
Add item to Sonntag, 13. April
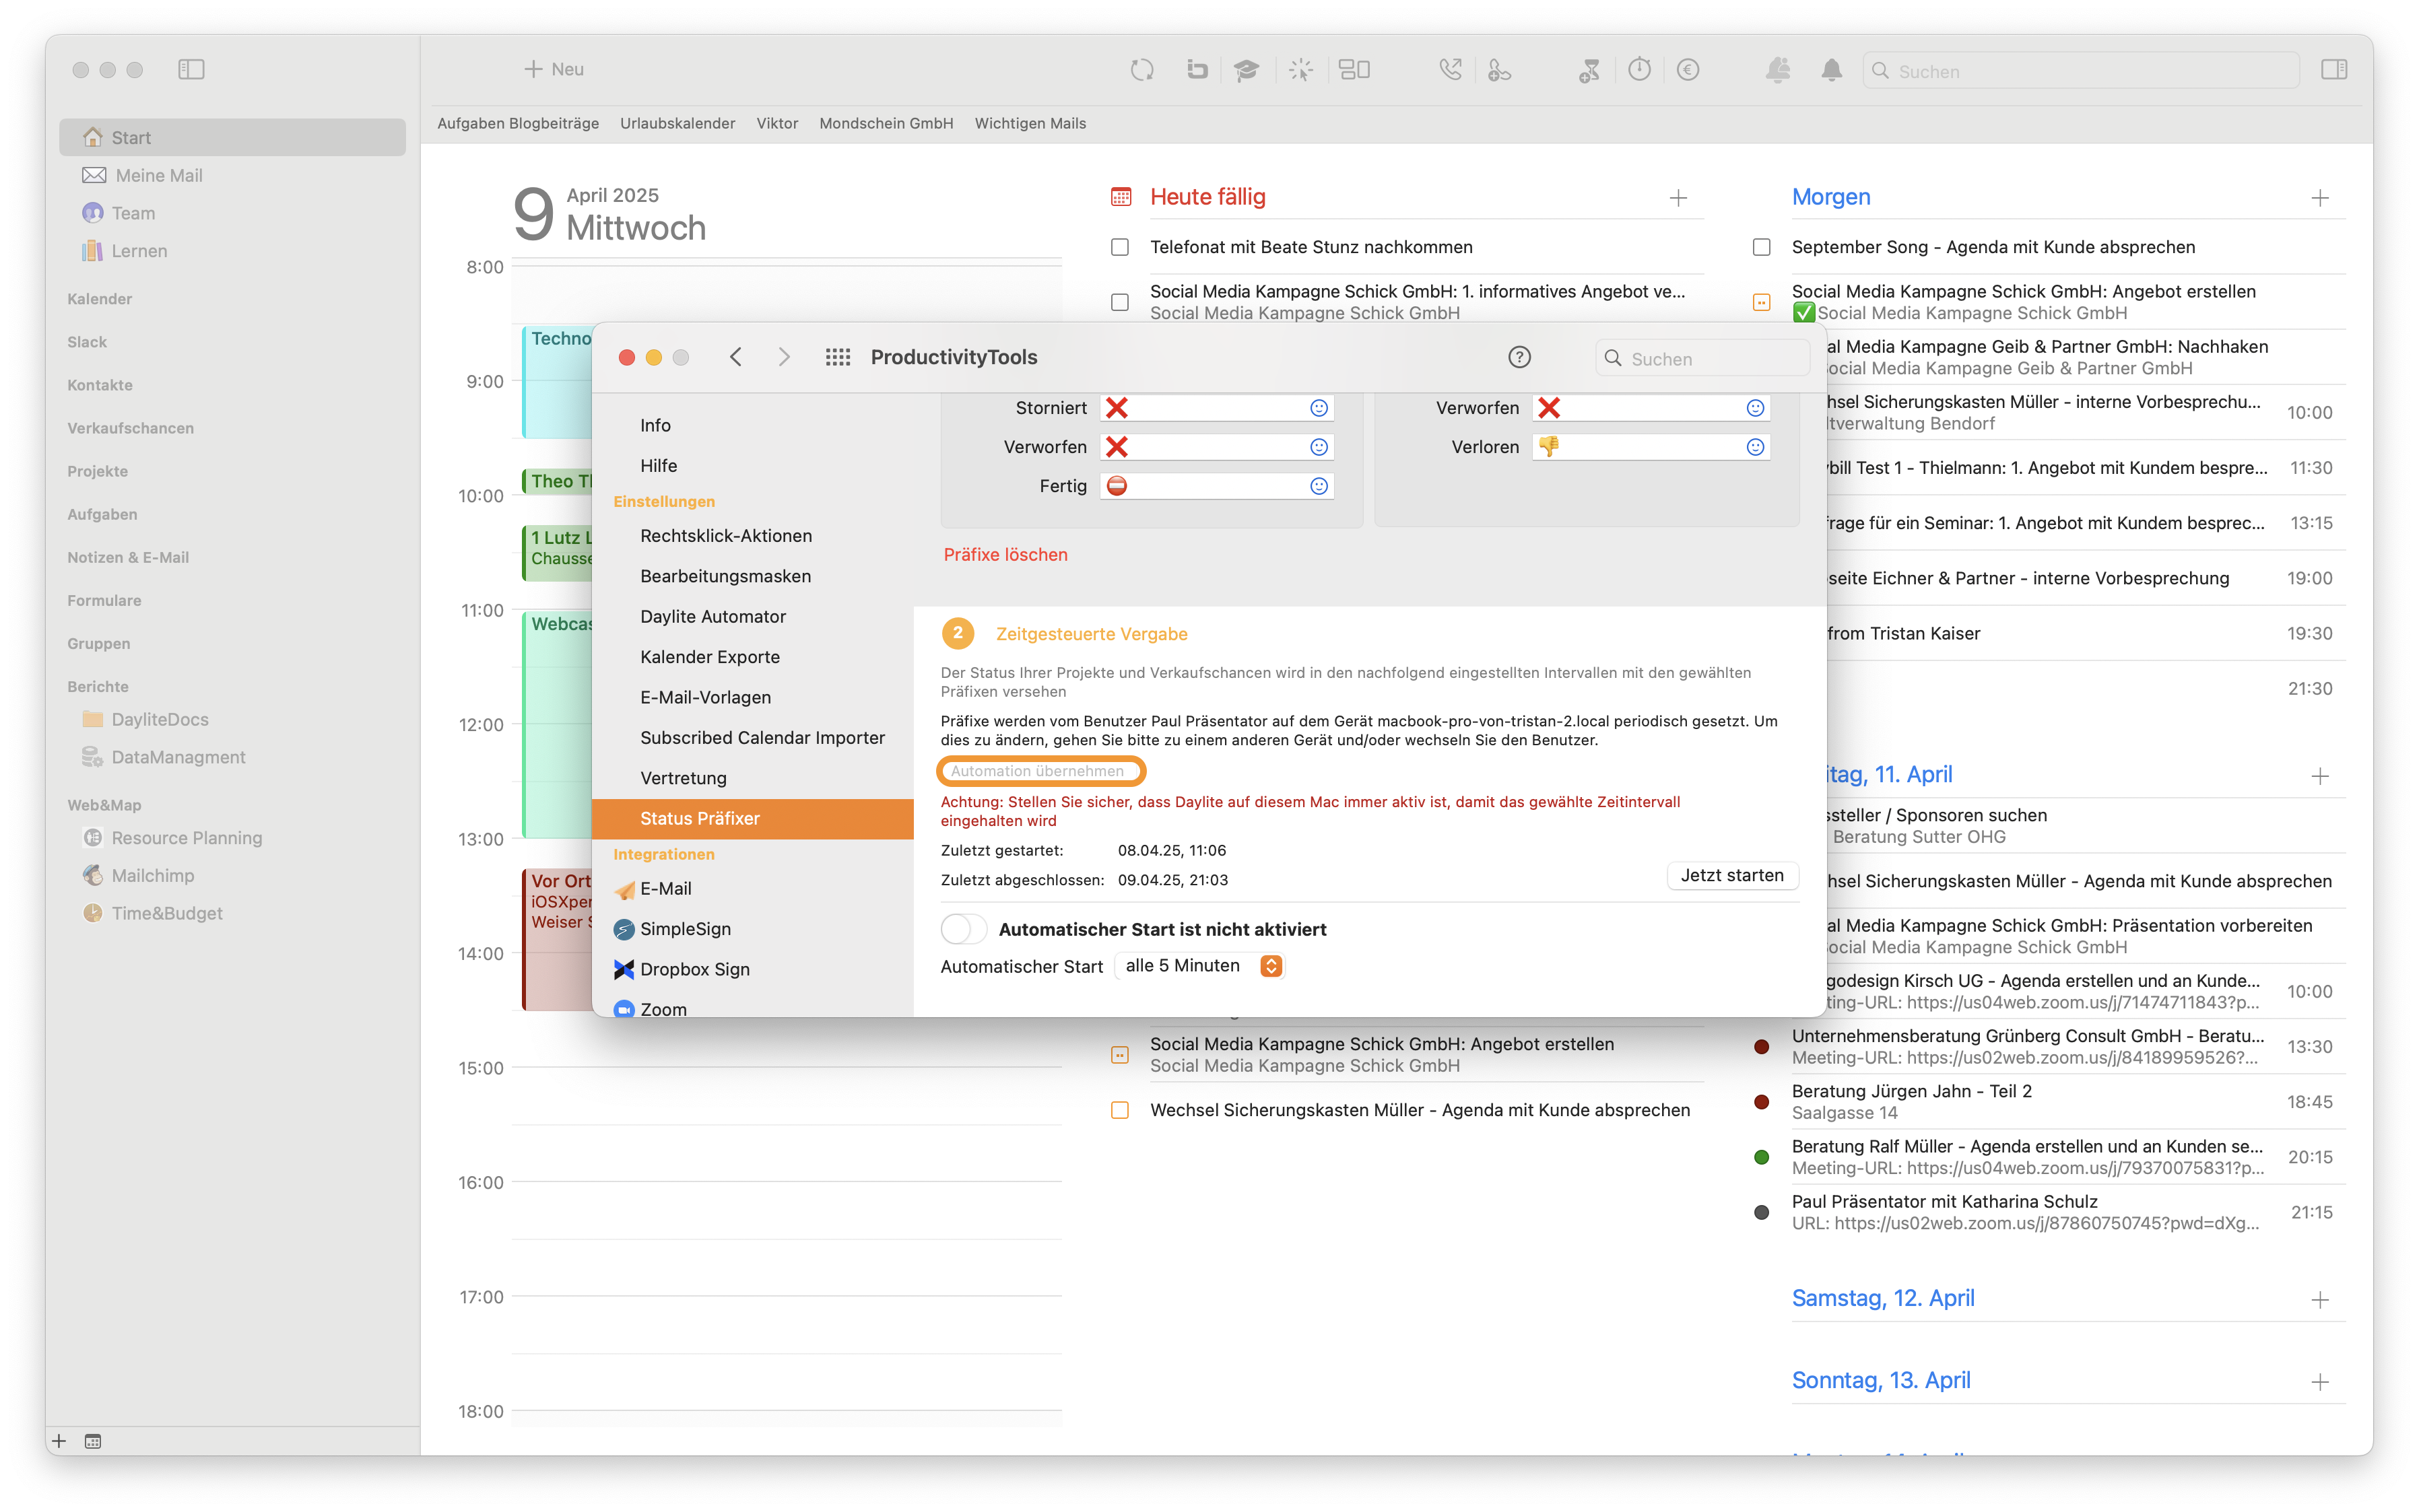point(2320,1382)
